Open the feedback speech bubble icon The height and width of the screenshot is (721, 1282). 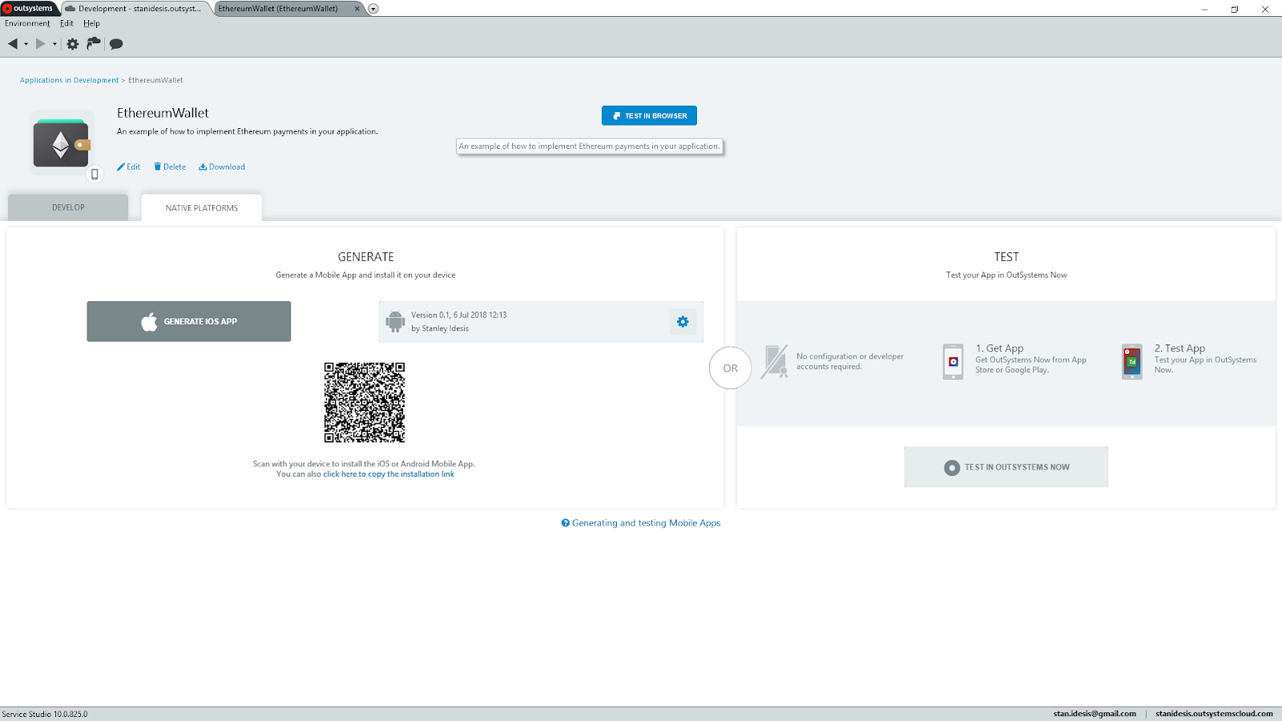point(115,44)
